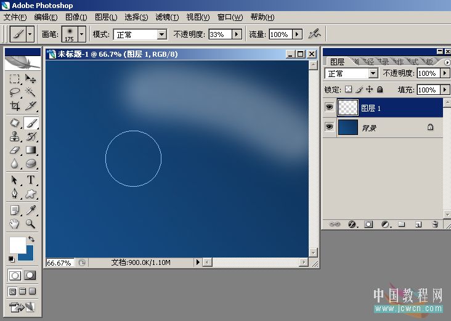This screenshot has width=451, height=321.
Task: Select the Lasso tool
Action: pos(14,92)
